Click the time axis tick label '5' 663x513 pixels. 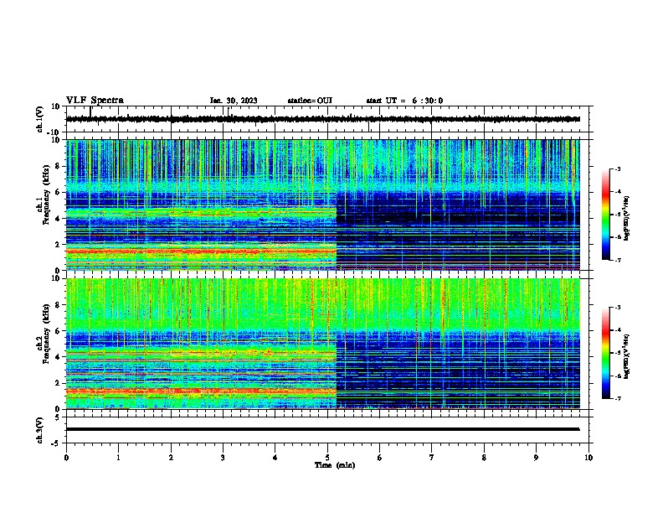point(327,458)
